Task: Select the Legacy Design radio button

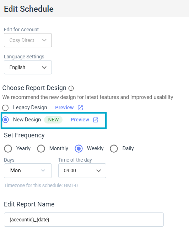Action: pos(5,108)
